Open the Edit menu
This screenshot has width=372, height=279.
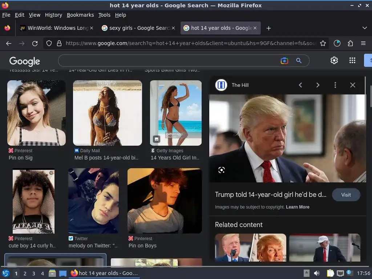click(20, 15)
